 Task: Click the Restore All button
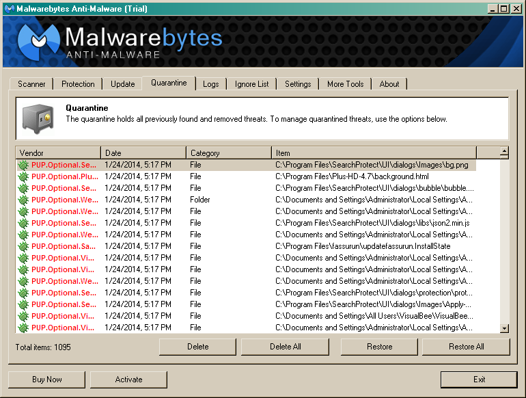pos(466,347)
